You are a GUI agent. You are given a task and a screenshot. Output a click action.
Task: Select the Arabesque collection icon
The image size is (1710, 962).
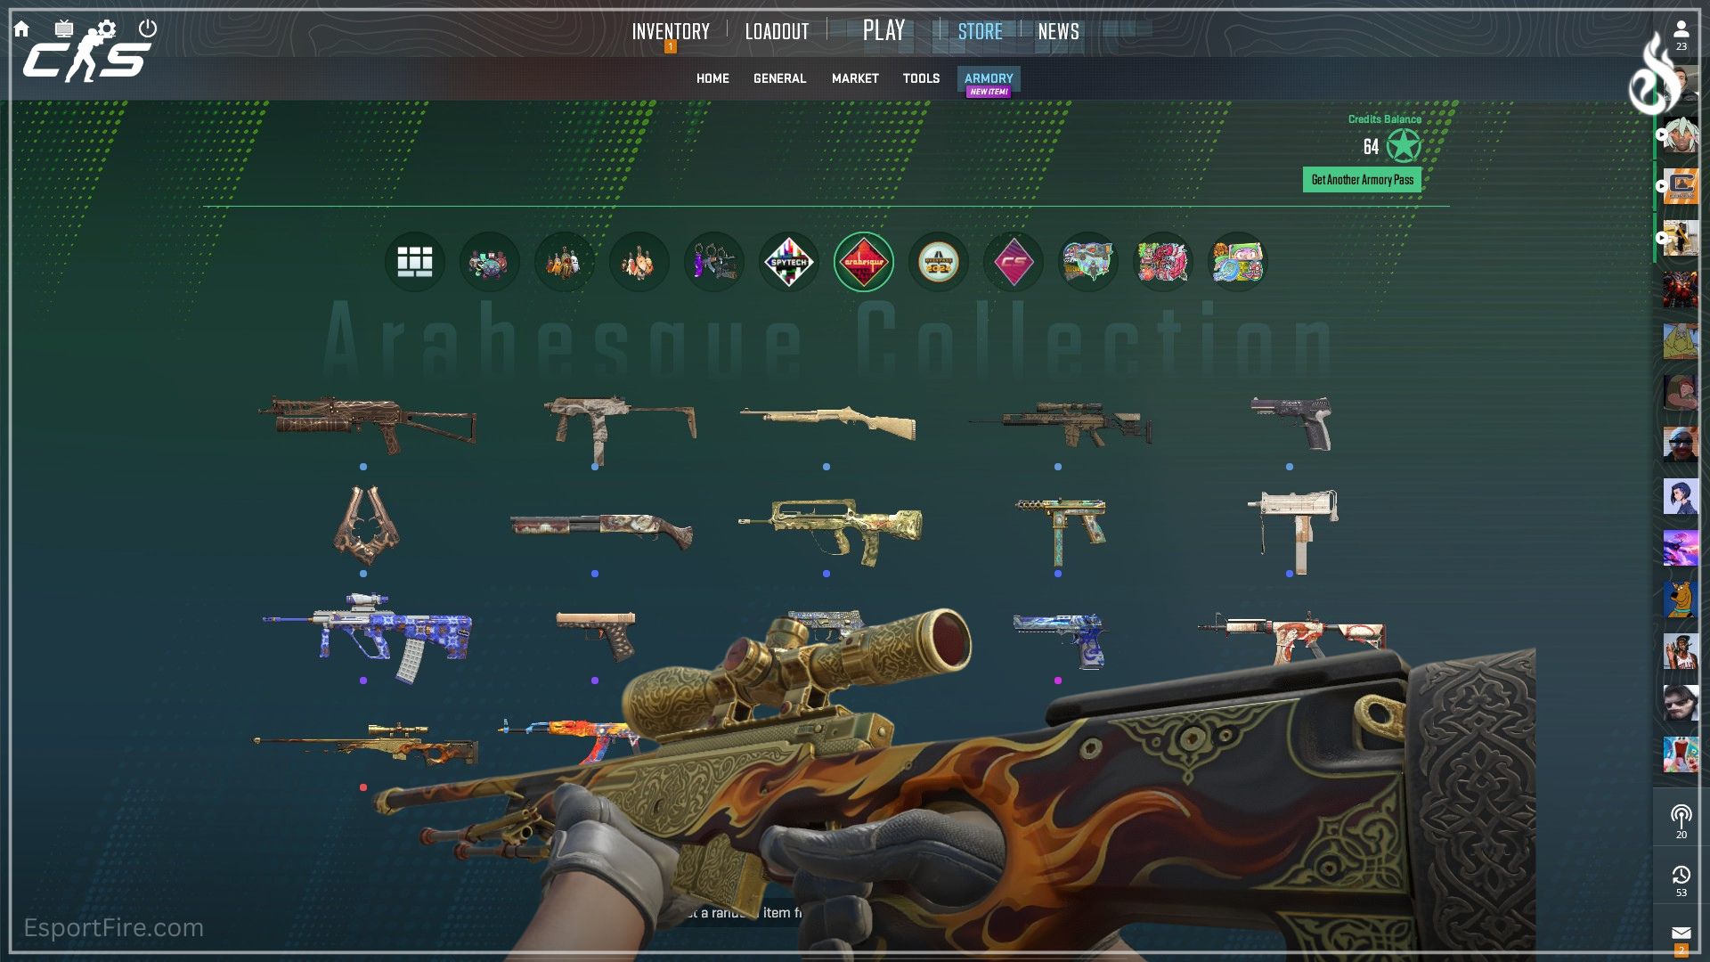[864, 262]
